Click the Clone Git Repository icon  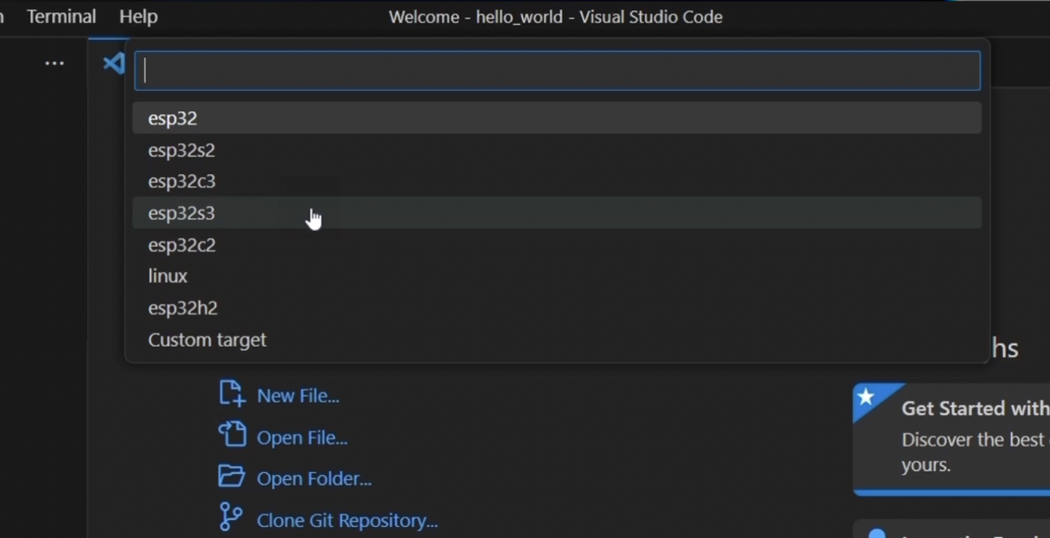[230, 518]
